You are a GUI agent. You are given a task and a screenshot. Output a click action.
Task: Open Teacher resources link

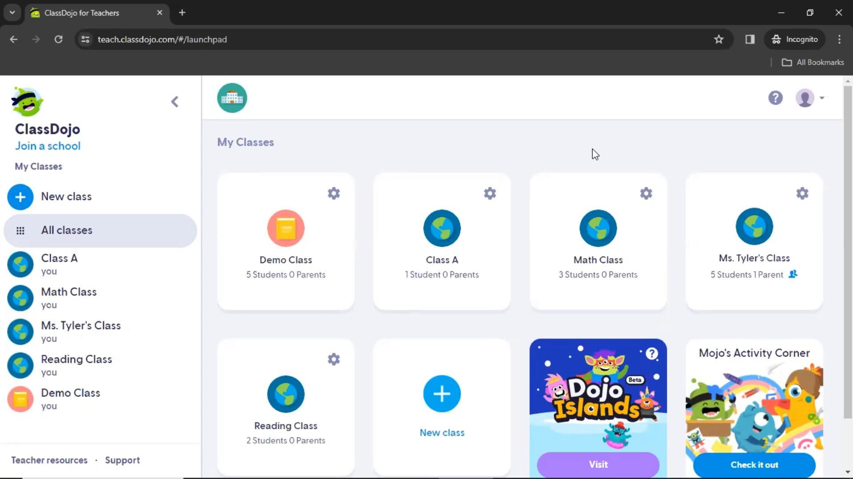coord(49,460)
